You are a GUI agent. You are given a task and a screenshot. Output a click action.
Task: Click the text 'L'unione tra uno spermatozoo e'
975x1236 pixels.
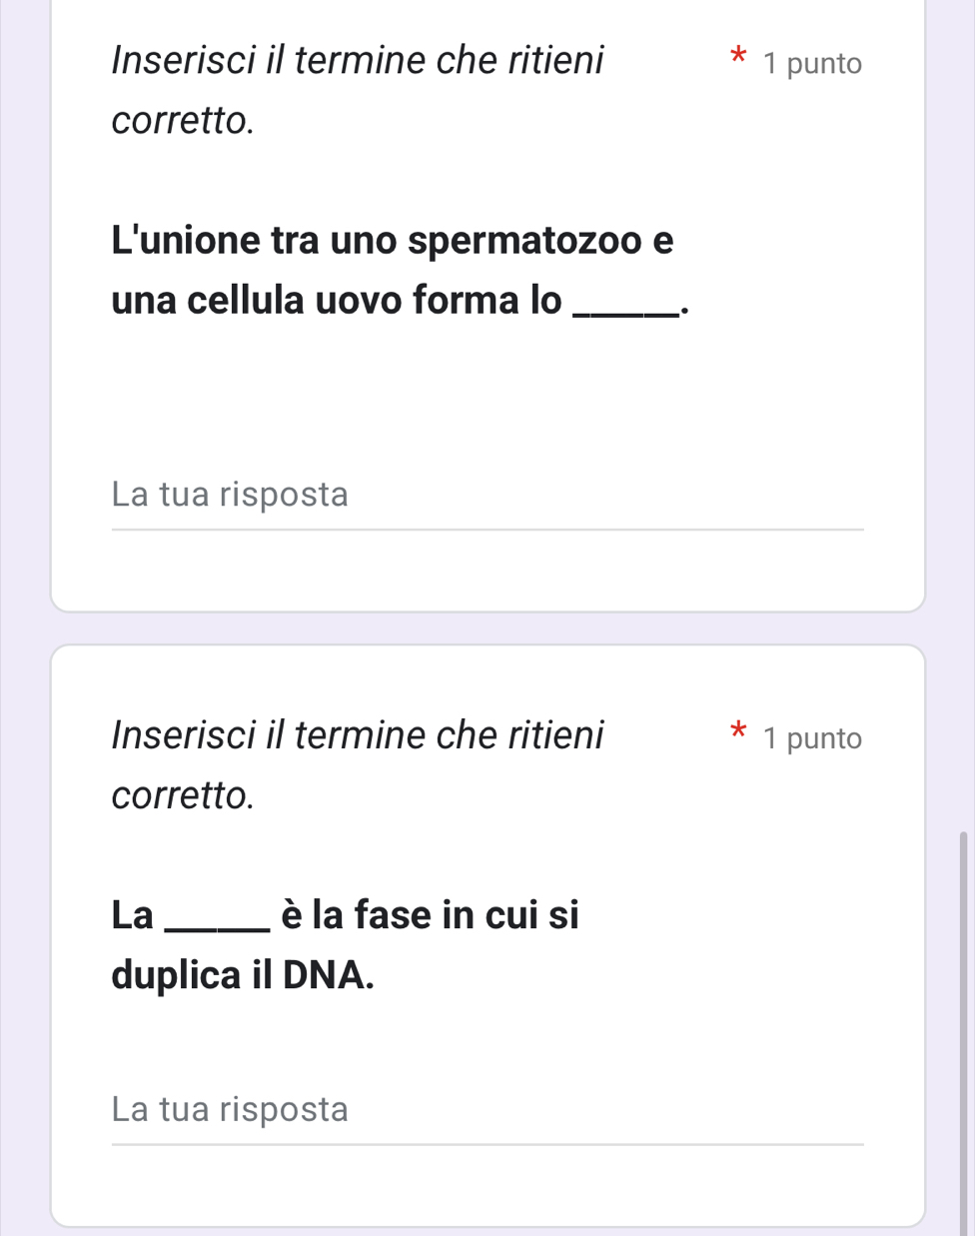tap(393, 241)
